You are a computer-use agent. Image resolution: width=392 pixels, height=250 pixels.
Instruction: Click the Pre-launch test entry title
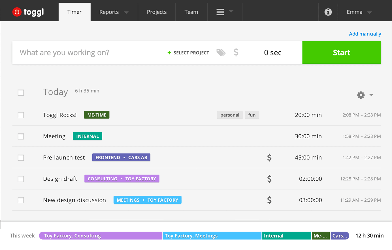click(x=64, y=158)
